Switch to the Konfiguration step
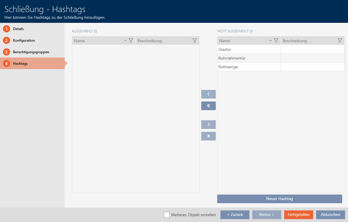The width and height of the screenshot is (348, 222). pos(24,40)
